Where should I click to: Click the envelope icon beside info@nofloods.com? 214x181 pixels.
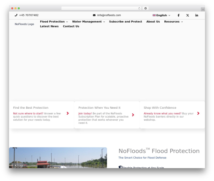[94, 15]
